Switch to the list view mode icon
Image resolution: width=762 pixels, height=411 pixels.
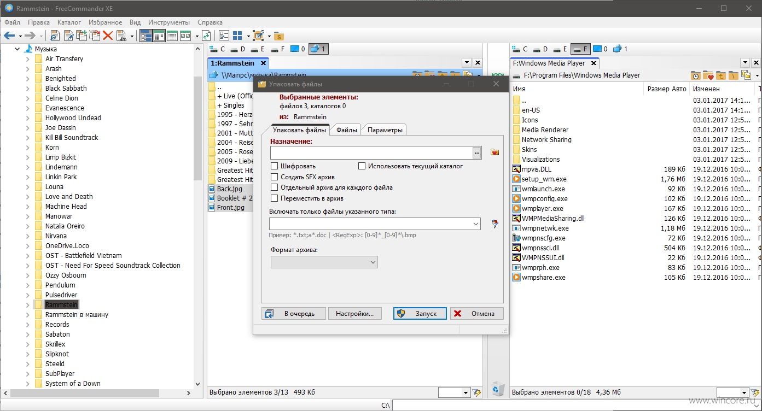pos(159,36)
